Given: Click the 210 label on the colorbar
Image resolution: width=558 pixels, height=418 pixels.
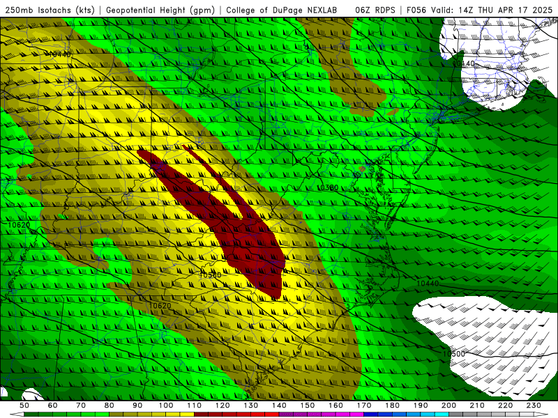Looking at the screenshot, I should (477, 405).
